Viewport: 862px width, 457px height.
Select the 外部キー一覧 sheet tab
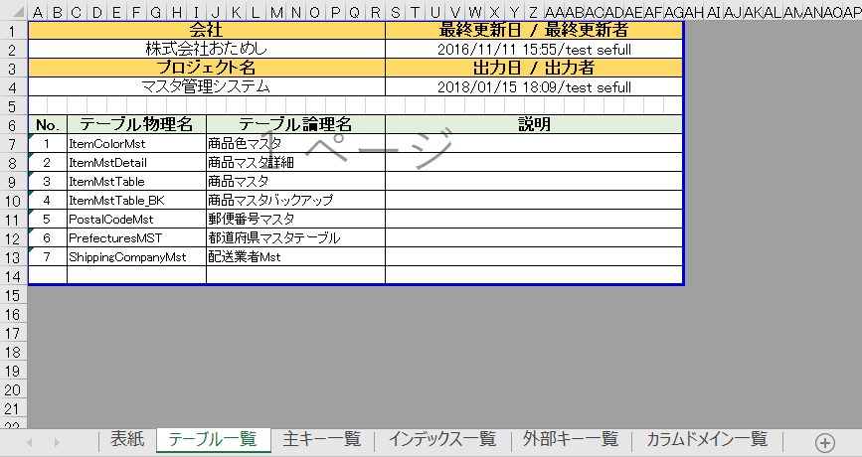[571, 439]
